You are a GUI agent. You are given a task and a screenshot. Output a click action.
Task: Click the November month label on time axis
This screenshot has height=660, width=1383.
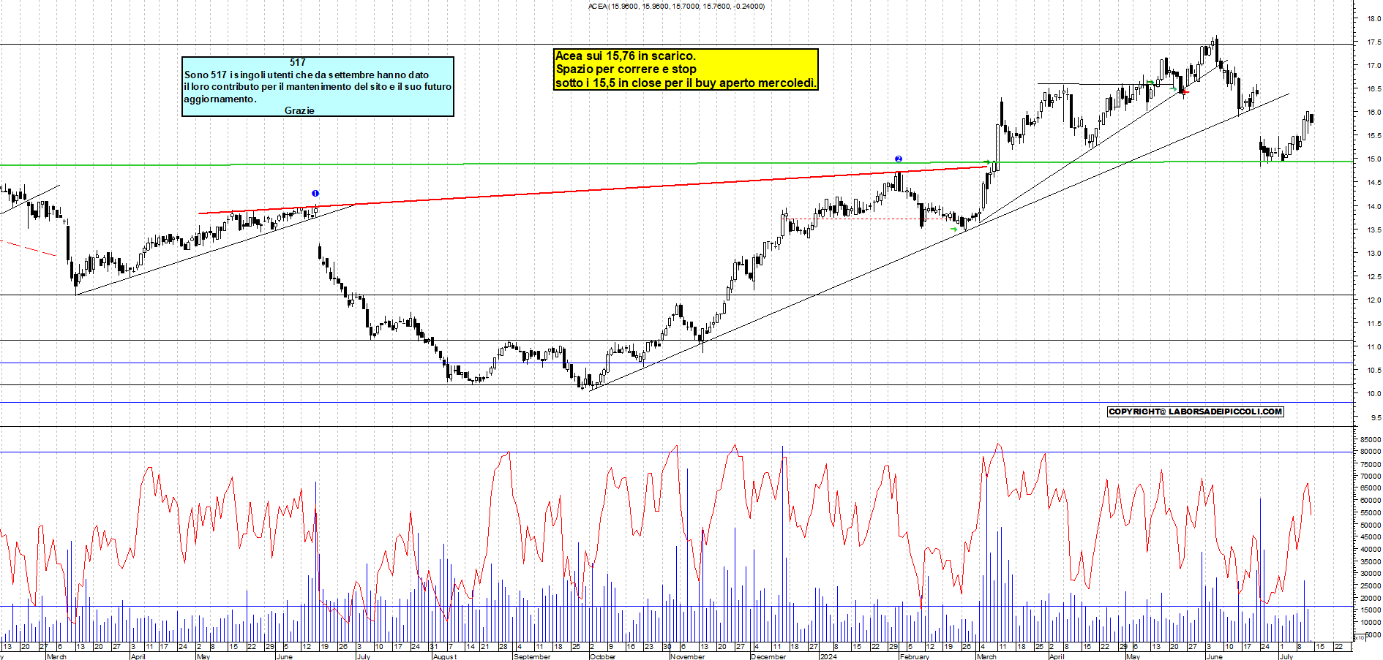coord(688,656)
